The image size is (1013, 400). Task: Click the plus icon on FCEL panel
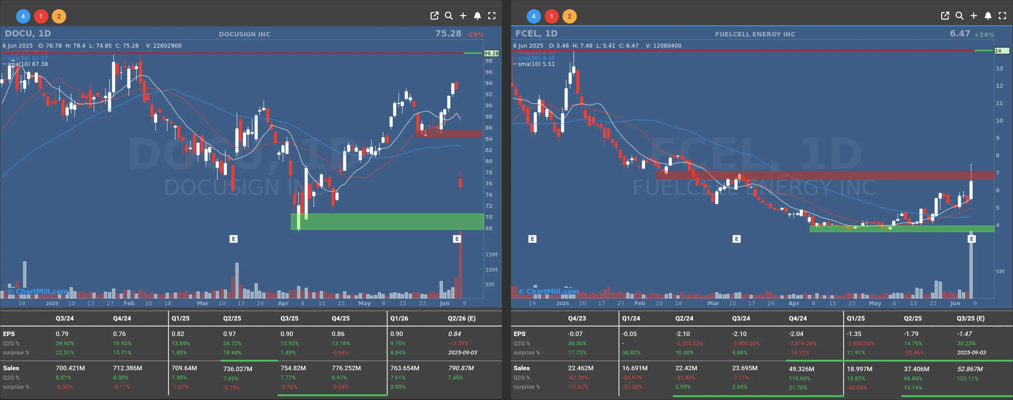tap(974, 16)
